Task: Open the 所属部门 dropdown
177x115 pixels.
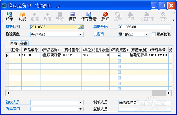Action: tap(80, 109)
